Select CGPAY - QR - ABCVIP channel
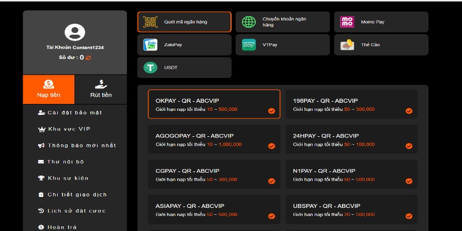Image resolution: width=462 pixels, height=231 pixels. coord(214,174)
